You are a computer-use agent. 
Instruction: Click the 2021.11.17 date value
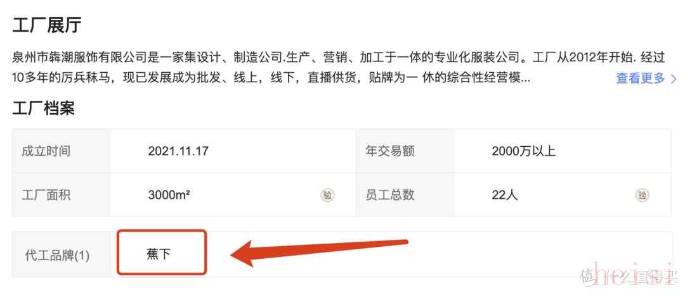[x=178, y=151]
